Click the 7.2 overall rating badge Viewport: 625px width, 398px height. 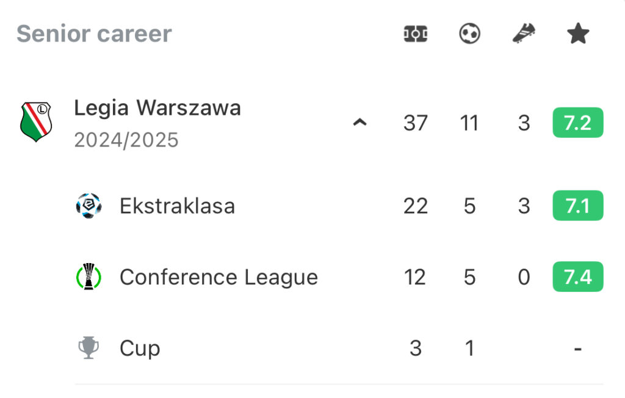(x=578, y=123)
